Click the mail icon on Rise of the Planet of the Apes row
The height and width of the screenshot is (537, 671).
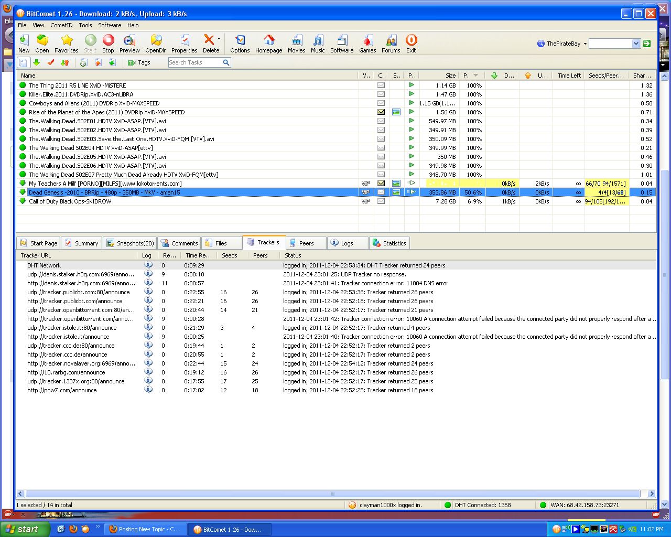click(381, 112)
